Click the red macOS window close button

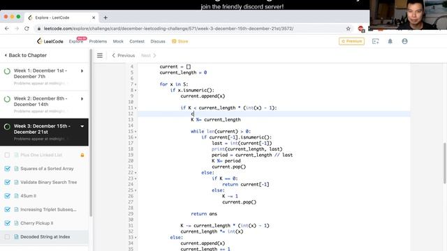point(6,17)
